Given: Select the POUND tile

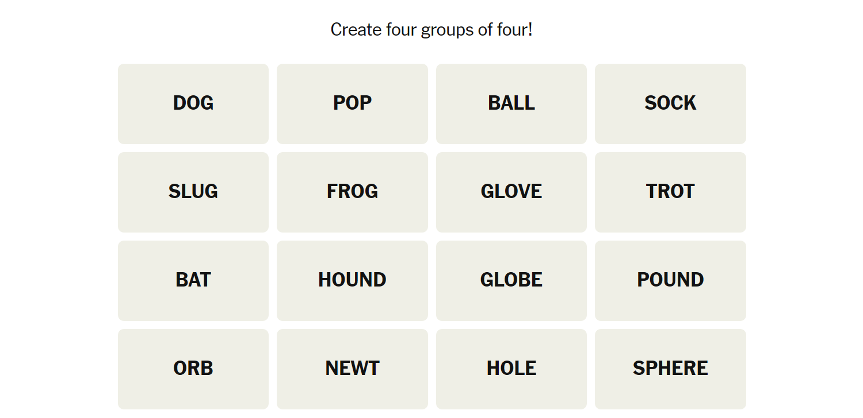Looking at the screenshot, I should tap(670, 280).
